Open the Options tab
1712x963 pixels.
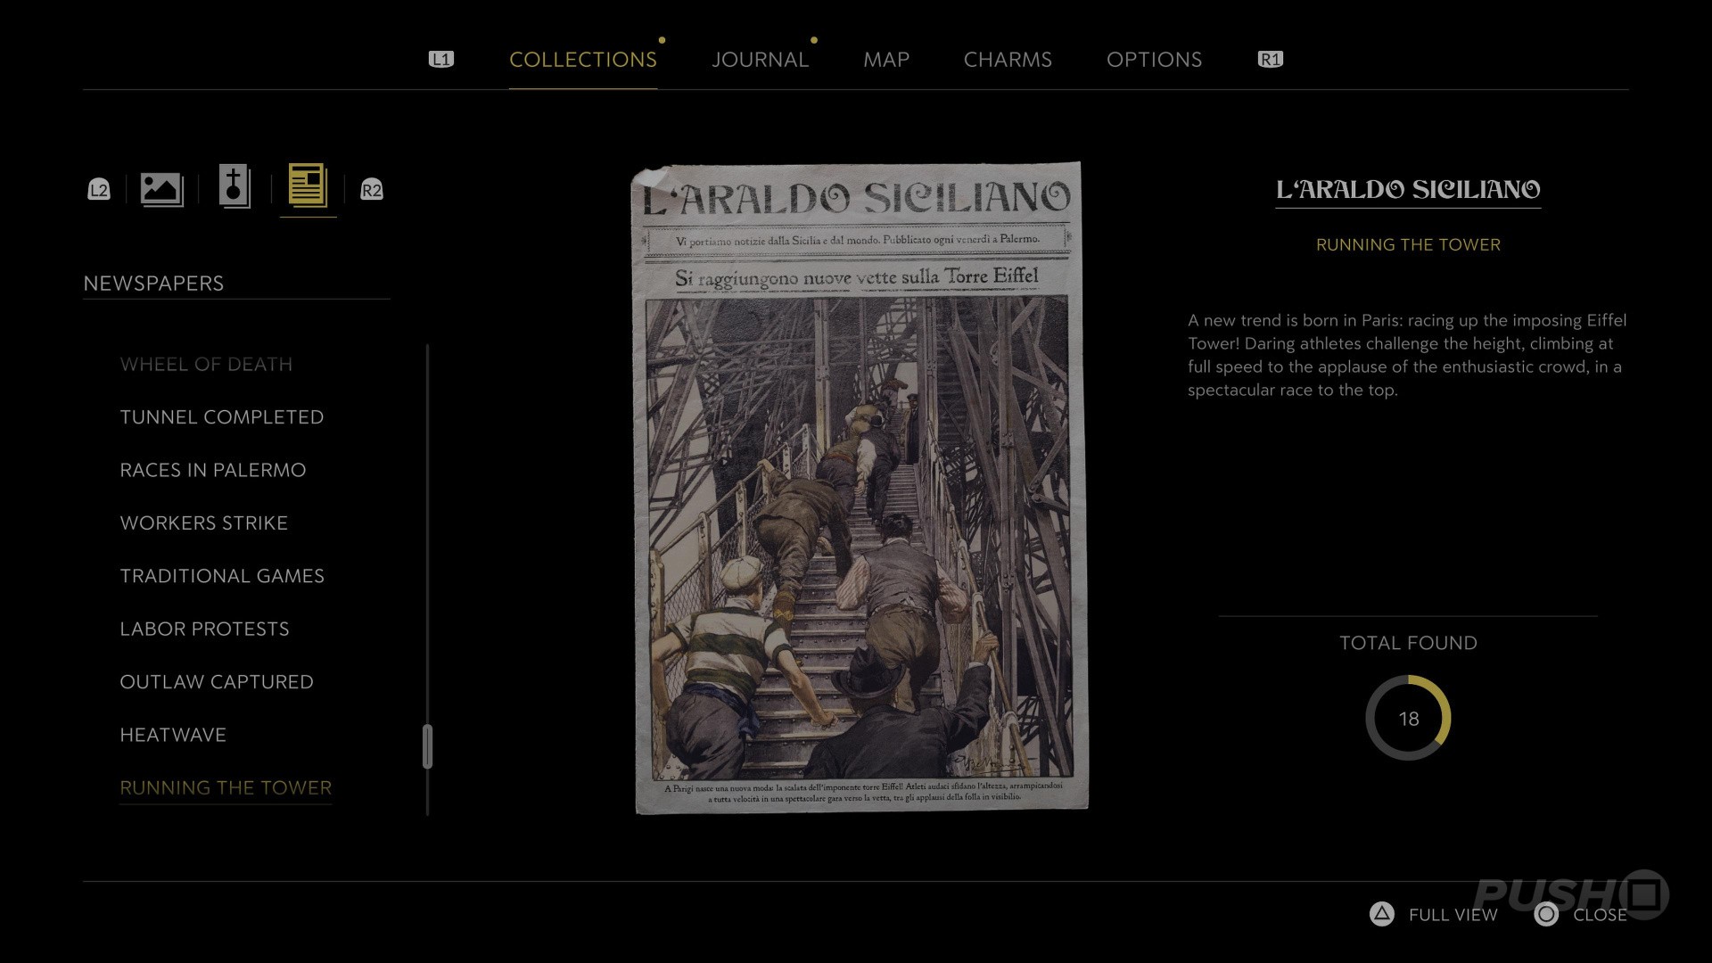coord(1154,60)
